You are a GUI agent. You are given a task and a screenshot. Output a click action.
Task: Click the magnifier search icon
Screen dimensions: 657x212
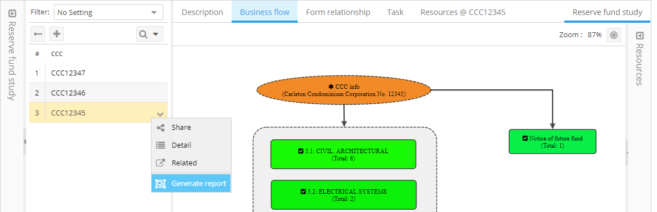[143, 34]
